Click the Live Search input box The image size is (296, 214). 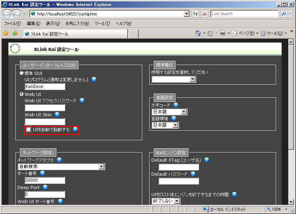pyautogui.click(x=245, y=14)
